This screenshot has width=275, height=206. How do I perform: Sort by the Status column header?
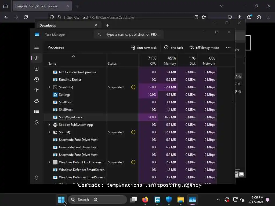pos(112,63)
